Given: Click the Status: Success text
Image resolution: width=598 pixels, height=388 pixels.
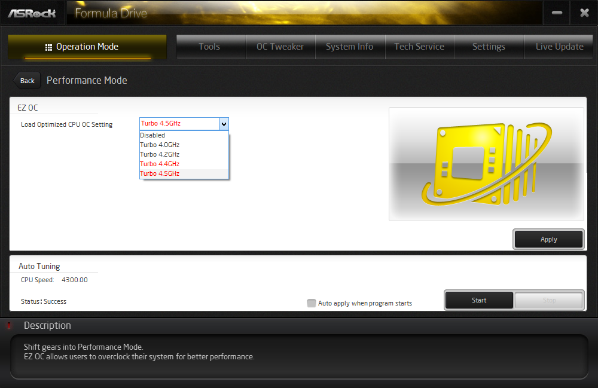Looking at the screenshot, I should pyautogui.click(x=44, y=301).
